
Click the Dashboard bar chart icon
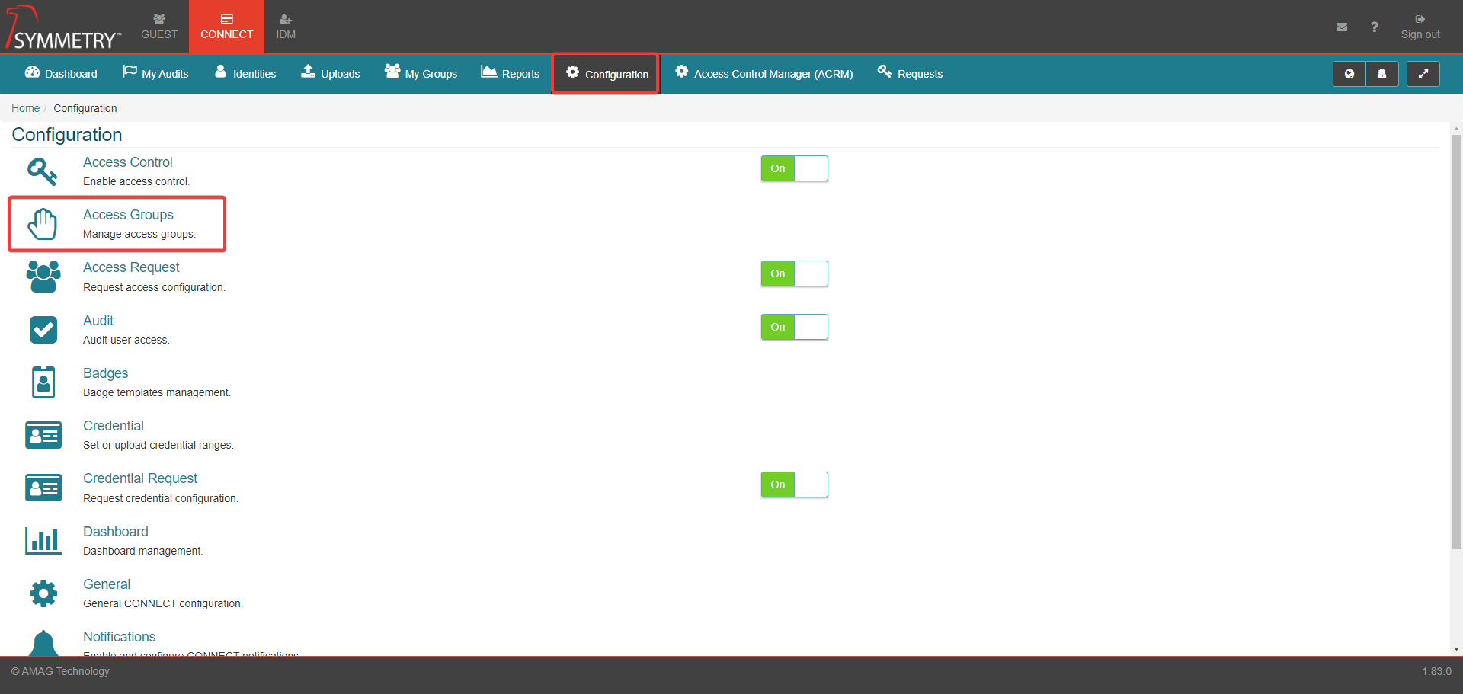[x=43, y=541]
